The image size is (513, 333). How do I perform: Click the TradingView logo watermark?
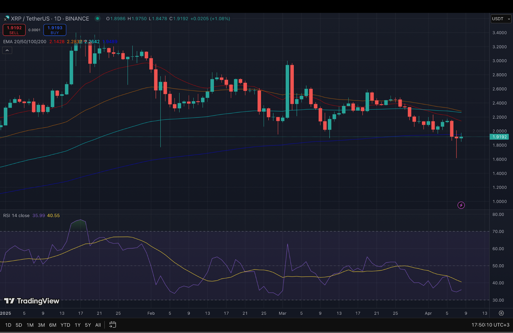pyautogui.click(x=31, y=301)
